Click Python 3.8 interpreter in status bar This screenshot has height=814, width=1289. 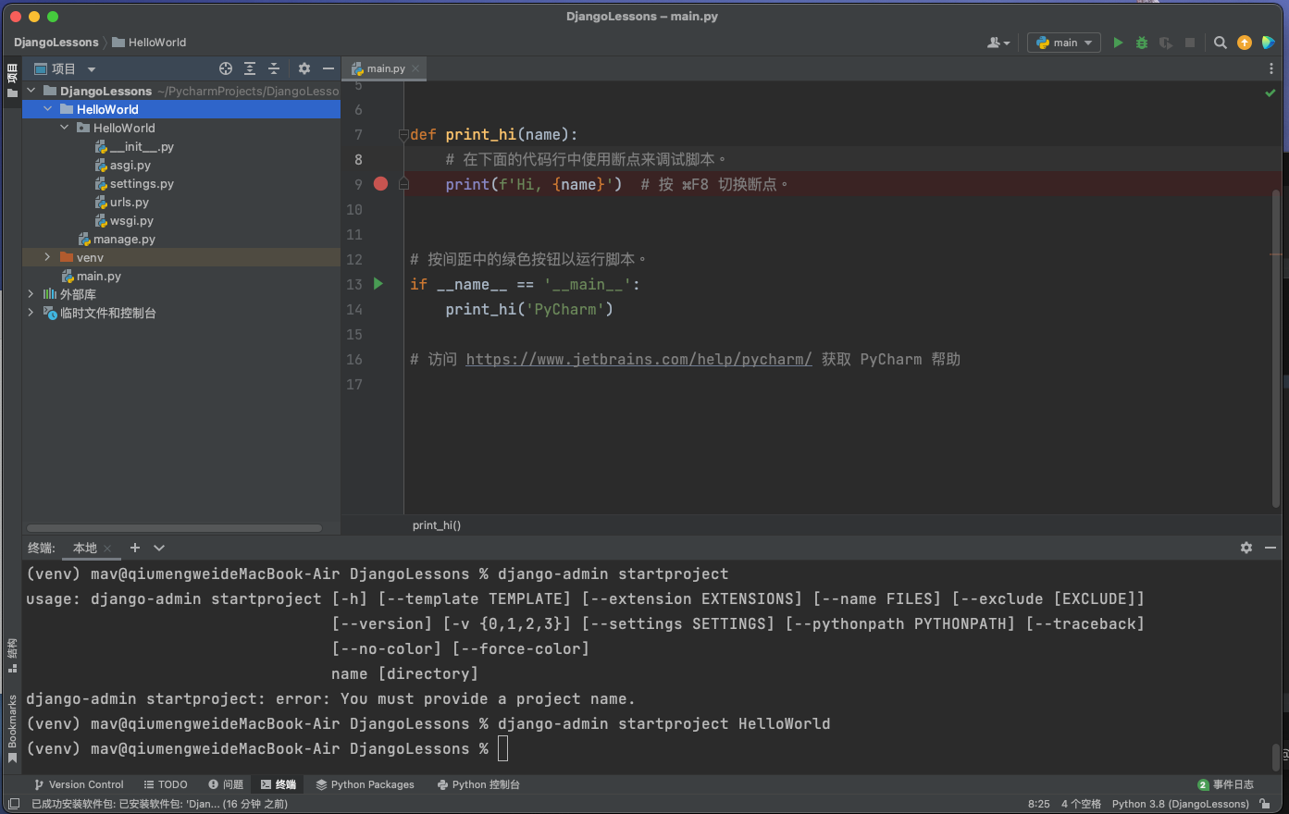tap(1180, 804)
